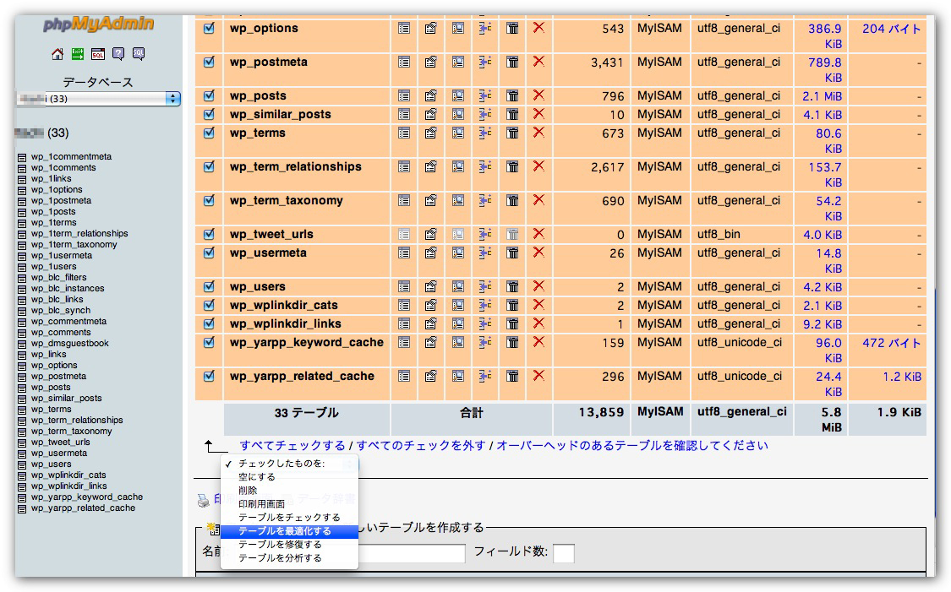The width and height of the screenshot is (951, 592).
Task: Click the Browse icon for wp_options
Action: pos(404,28)
